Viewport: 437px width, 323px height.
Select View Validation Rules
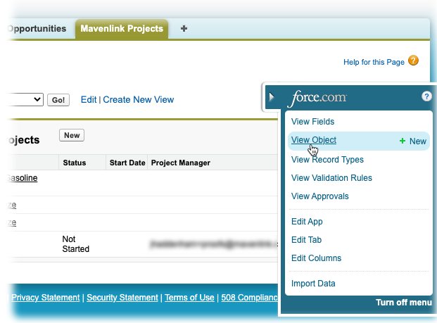(x=331, y=178)
